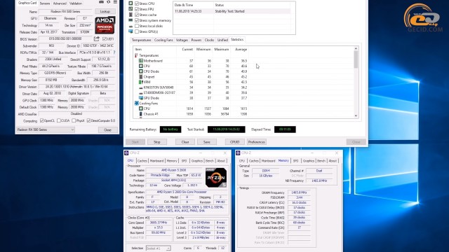Click the AMD Radeon logo in GPU-Z

tap(105, 25)
